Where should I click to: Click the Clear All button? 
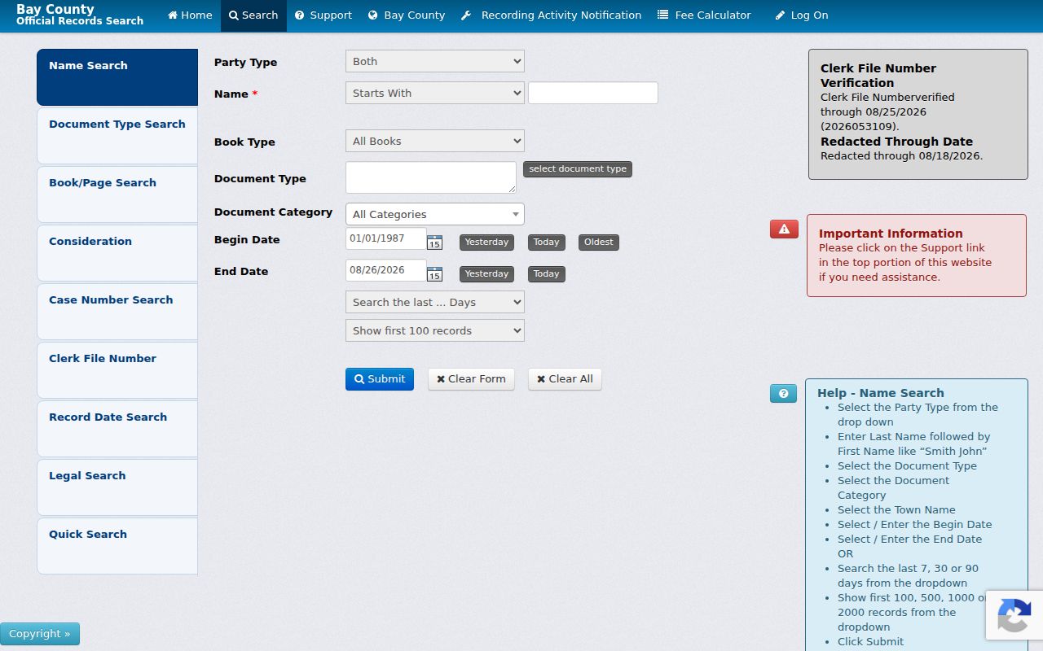(x=565, y=379)
